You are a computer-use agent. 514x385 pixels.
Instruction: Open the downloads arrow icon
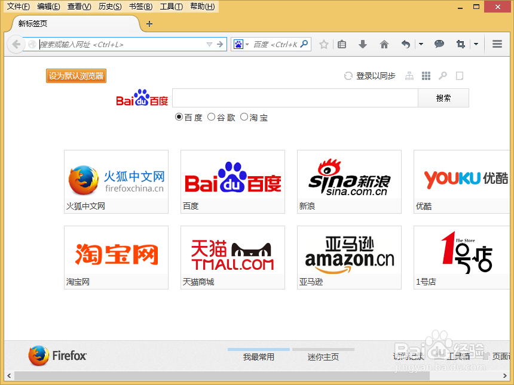(363, 44)
